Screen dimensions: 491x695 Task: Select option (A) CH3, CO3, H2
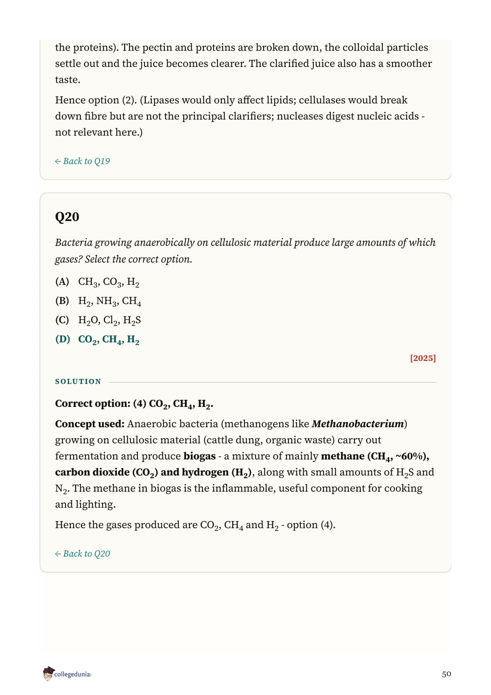pyautogui.click(x=97, y=282)
